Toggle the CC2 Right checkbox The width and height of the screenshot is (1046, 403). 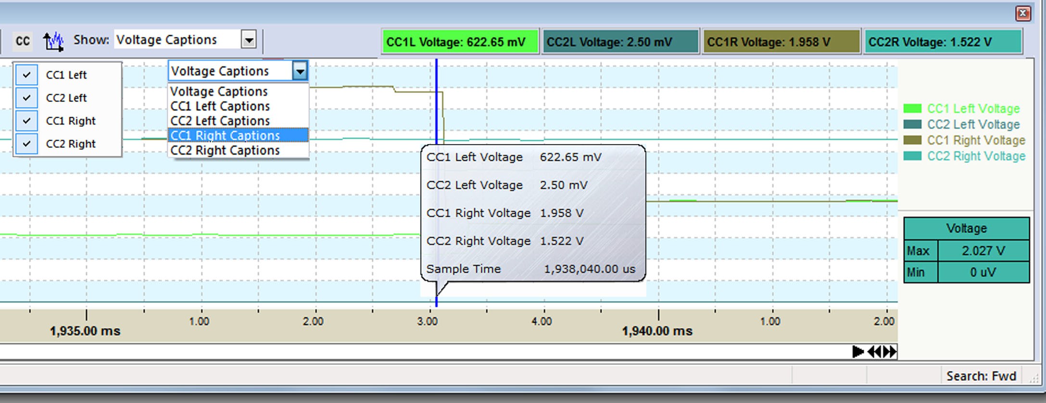[26, 144]
